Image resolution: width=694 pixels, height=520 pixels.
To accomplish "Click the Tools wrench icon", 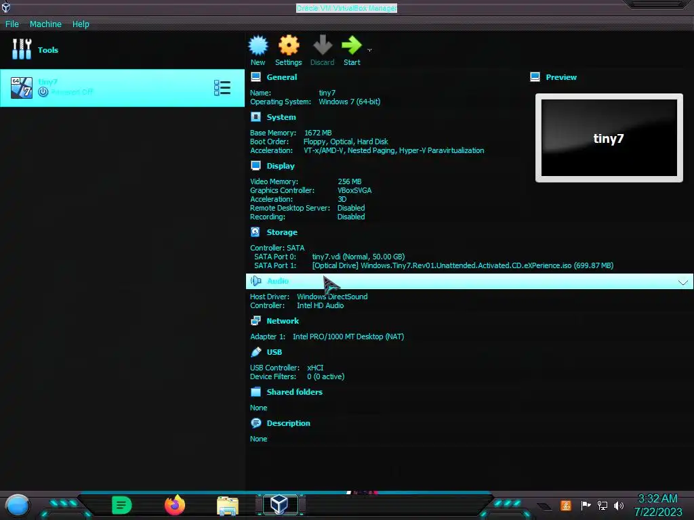I will (x=22, y=49).
